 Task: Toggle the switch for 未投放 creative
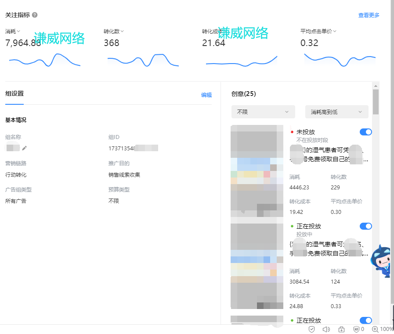(365, 132)
